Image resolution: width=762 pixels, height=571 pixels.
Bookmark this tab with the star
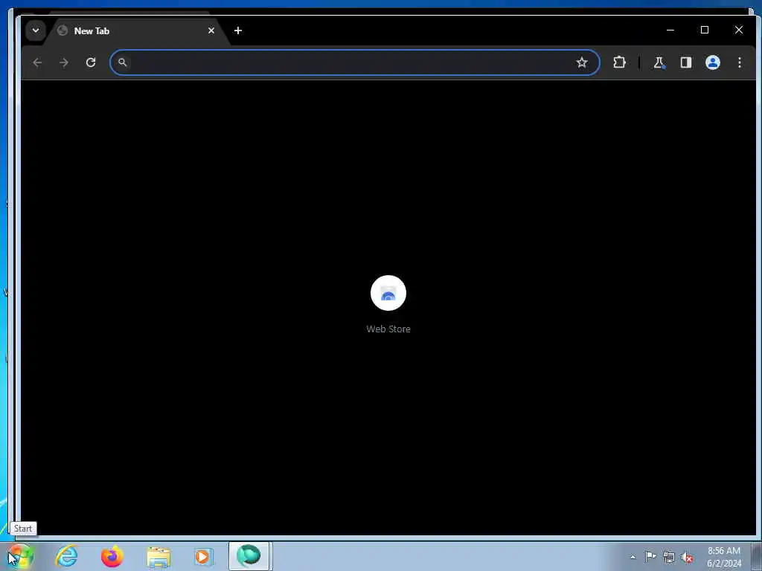[582, 62]
